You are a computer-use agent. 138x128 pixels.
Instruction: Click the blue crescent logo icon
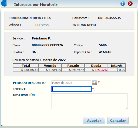tap(4, 3)
